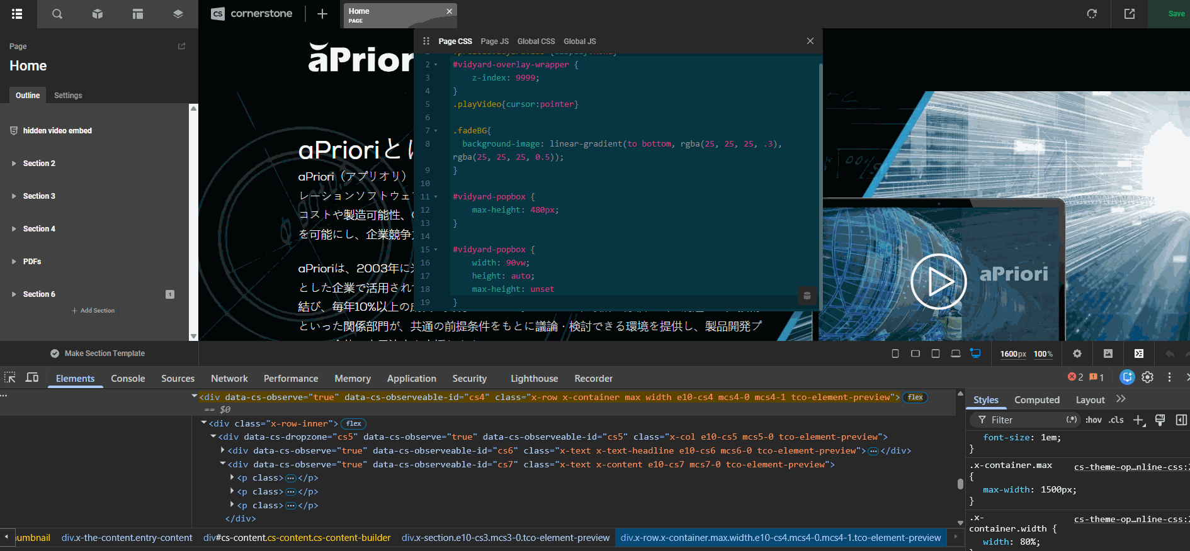The image size is (1190, 551).
Task: Open the page in a new window icon next to Save
Action: coord(1130,14)
